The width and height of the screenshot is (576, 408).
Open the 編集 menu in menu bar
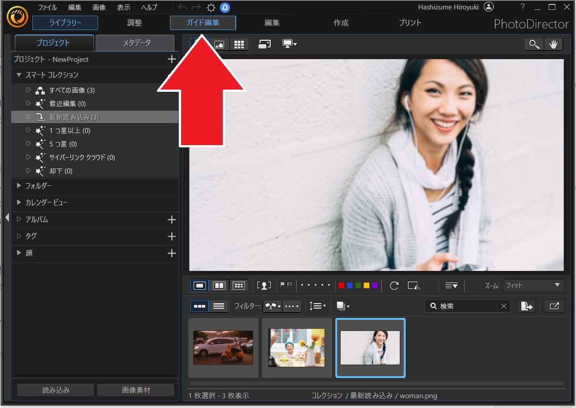pyautogui.click(x=75, y=8)
